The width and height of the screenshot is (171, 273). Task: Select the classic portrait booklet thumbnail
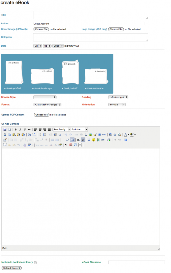pos(14,73)
